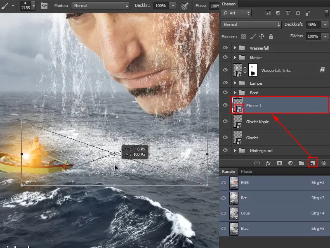This screenshot has height=248, width=330.
Task: Filter layers by adjustment layers icon
Action: coord(278,13)
